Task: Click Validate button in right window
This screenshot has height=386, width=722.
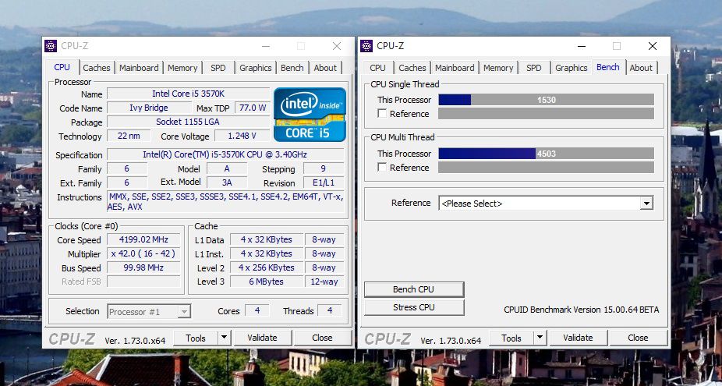Action: (x=579, y=338)
